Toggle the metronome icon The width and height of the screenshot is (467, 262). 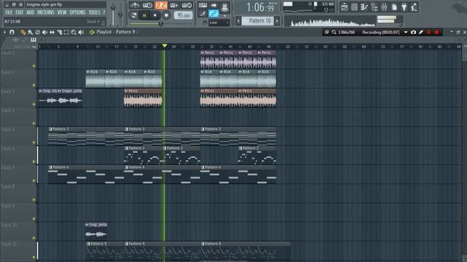[134, 5]
